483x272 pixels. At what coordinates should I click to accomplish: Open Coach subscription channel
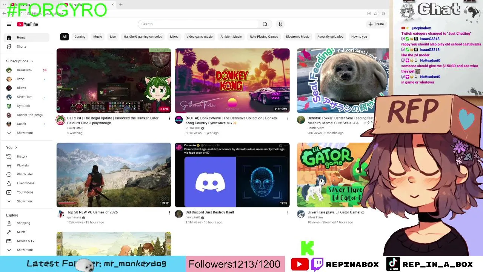[26, 124]
